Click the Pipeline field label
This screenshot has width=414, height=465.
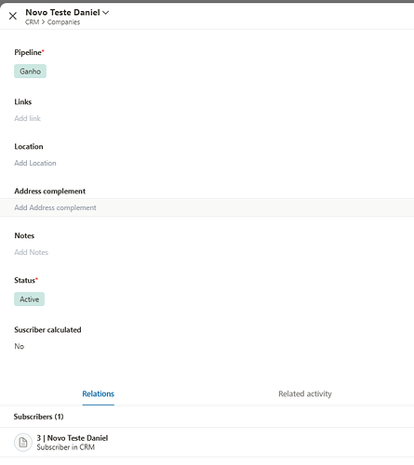29,52
